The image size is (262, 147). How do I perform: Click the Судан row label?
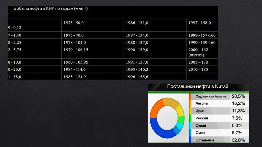[x=201, y=126]
